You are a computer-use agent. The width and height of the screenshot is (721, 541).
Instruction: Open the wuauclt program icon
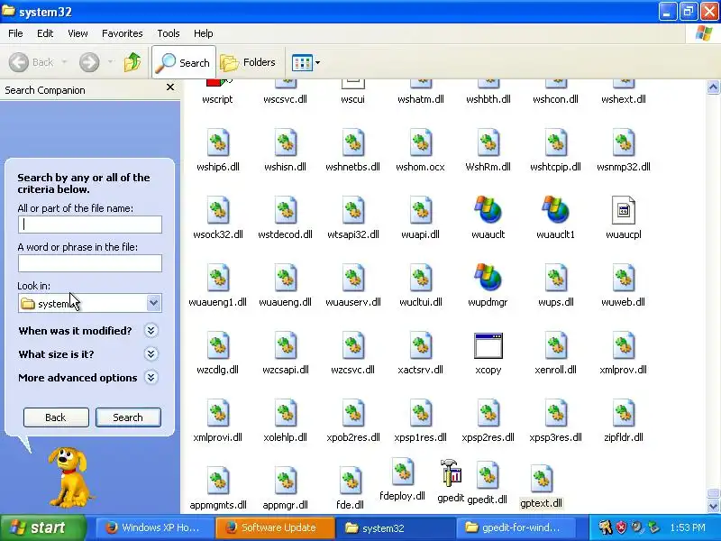pos(488,210)
